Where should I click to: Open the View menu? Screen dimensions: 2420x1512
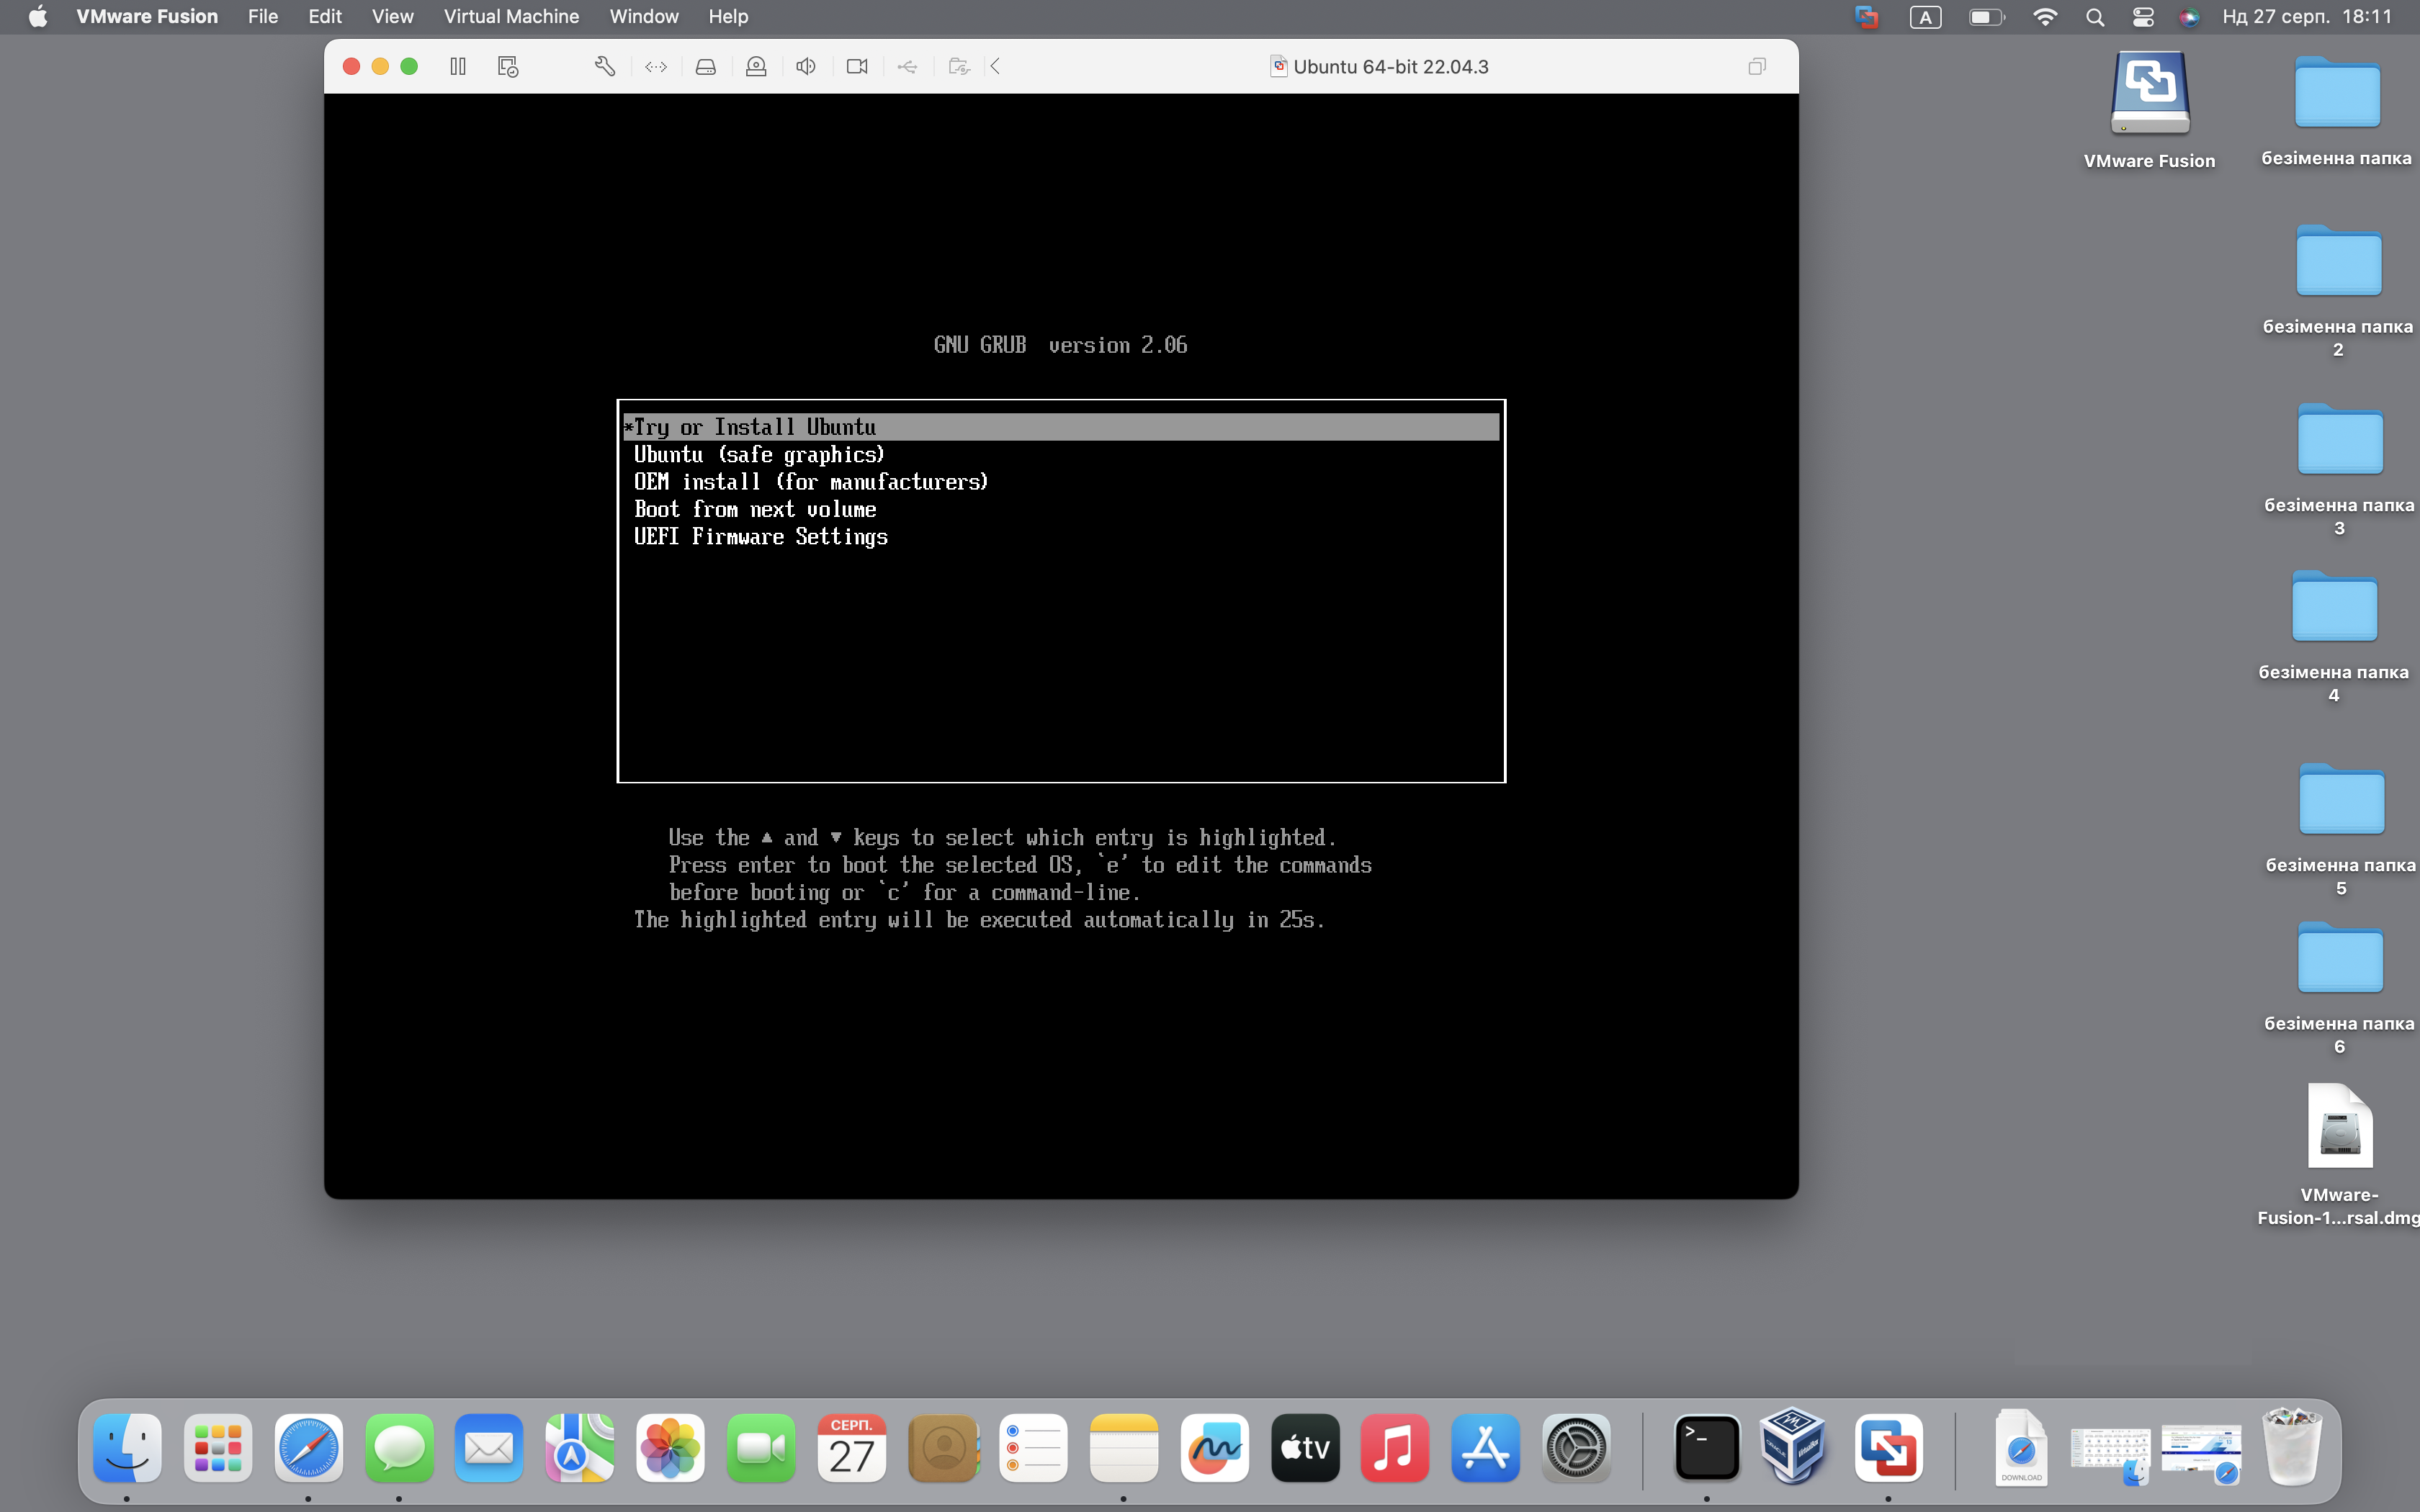[392, 16]
